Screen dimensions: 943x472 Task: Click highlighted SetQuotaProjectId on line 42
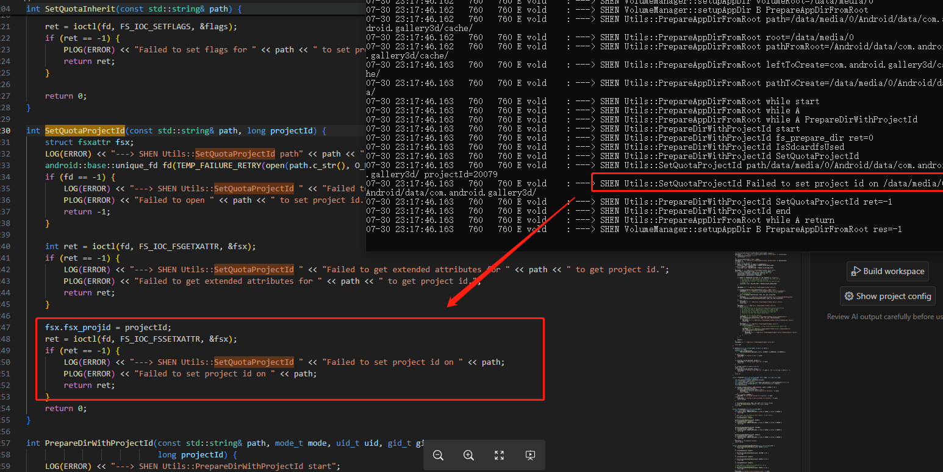(x=254, y=269)
